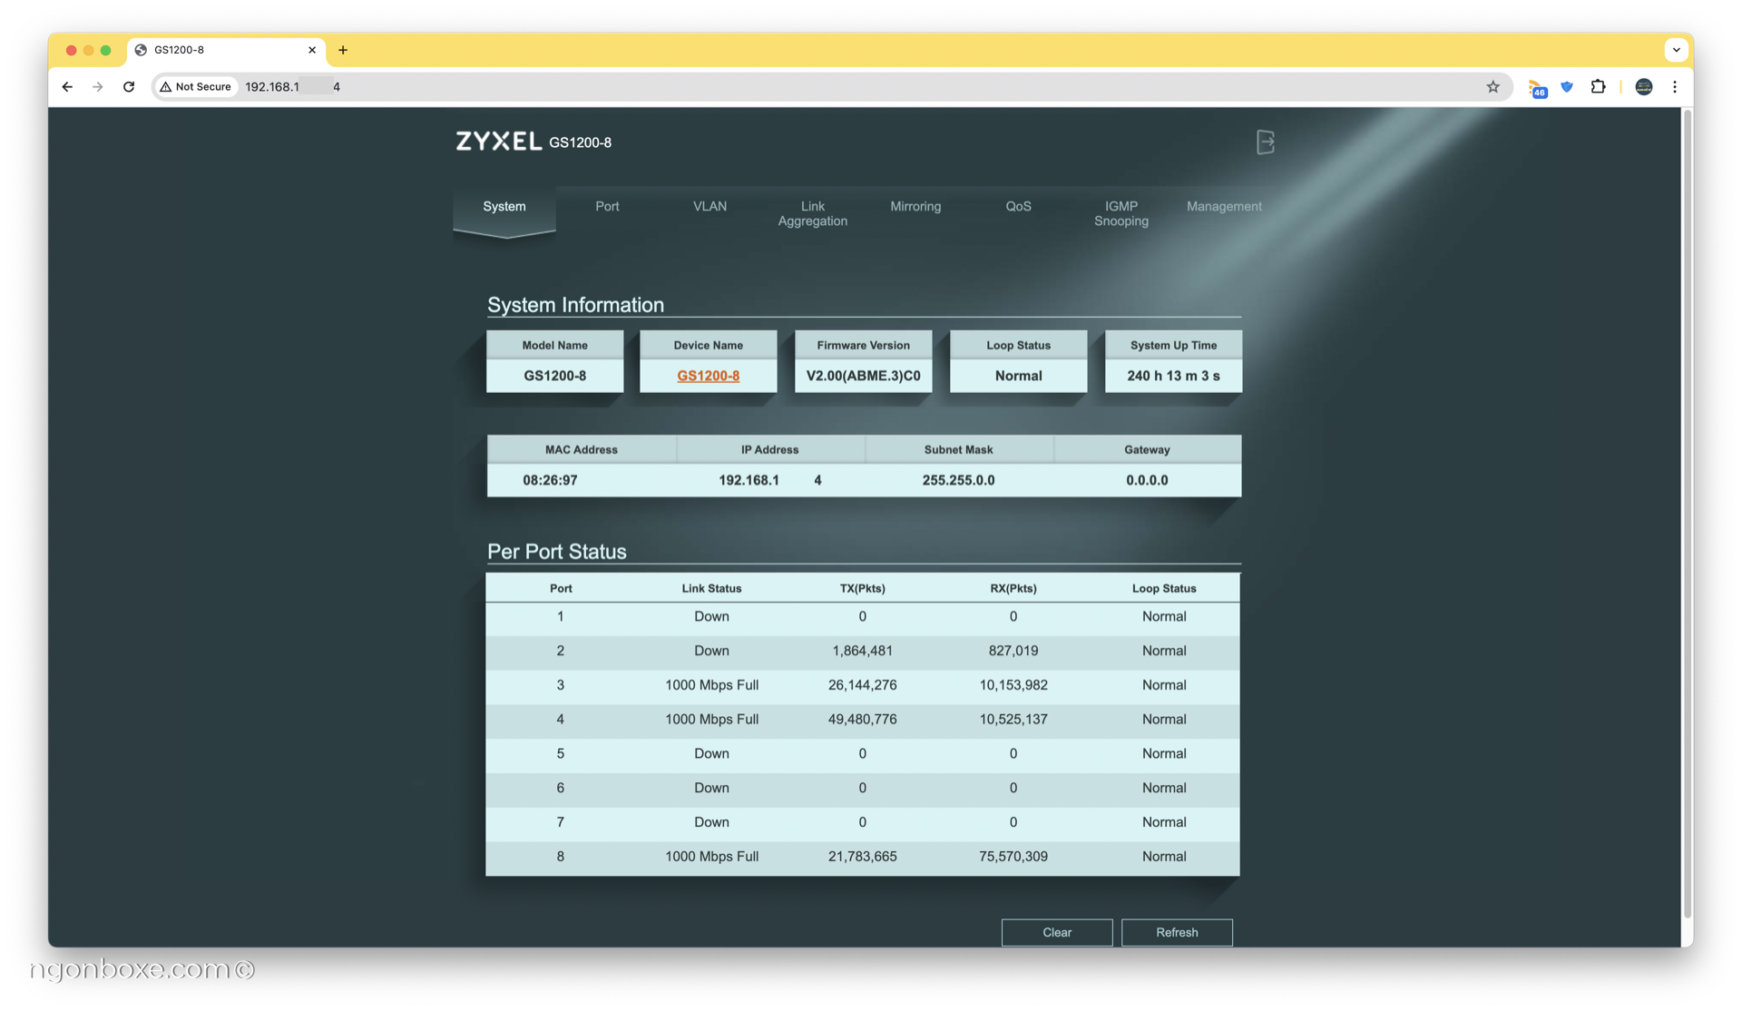
Task: Expand the tab search dropdown arrow
Action: (x=1676, y=50)
